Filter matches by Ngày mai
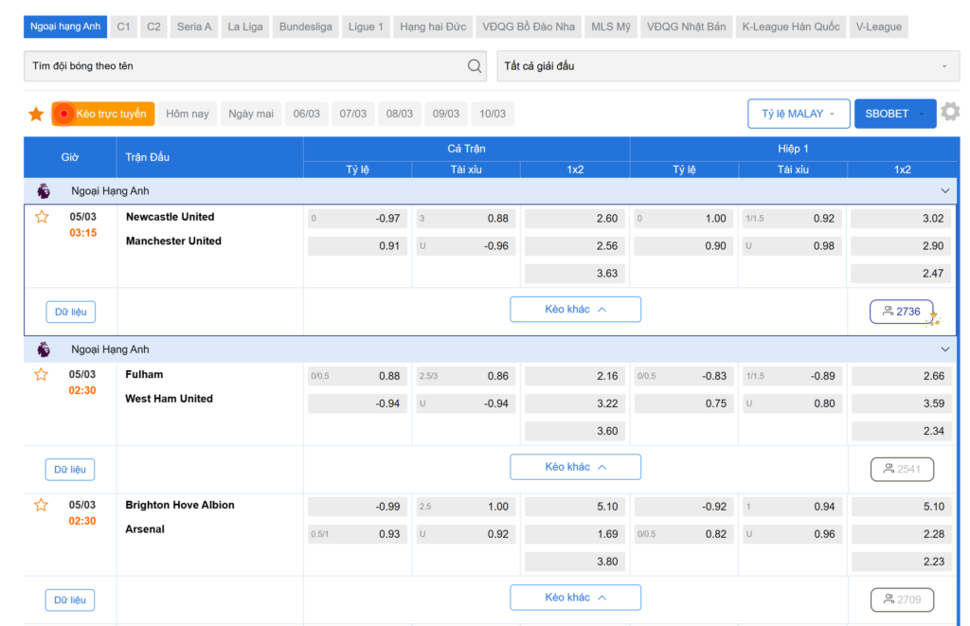970x626 pixels. click(251, 114)
